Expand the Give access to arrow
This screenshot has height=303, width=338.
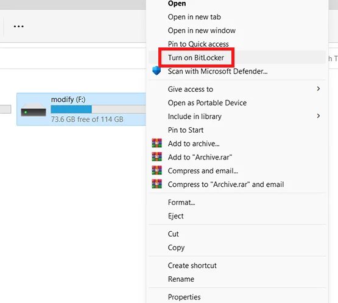[x=319, y=89]
